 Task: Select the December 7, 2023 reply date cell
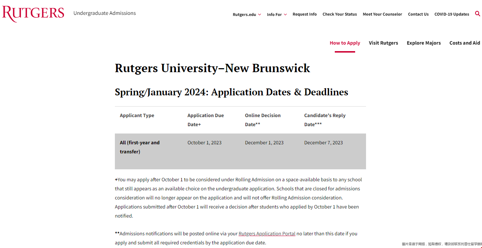323,142
